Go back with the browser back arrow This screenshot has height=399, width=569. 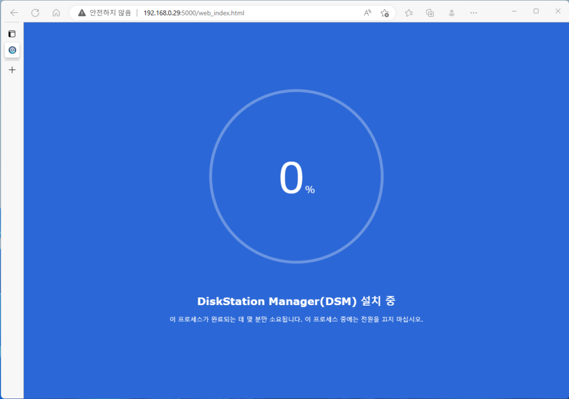[14, 13]
